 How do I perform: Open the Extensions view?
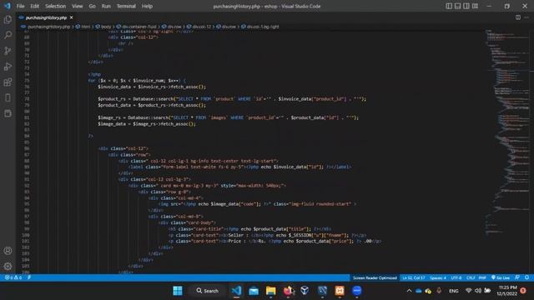8,82
